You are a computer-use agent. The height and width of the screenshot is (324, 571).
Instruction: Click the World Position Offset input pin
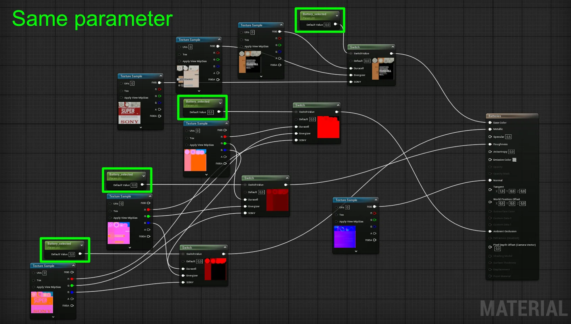point(490,202)
